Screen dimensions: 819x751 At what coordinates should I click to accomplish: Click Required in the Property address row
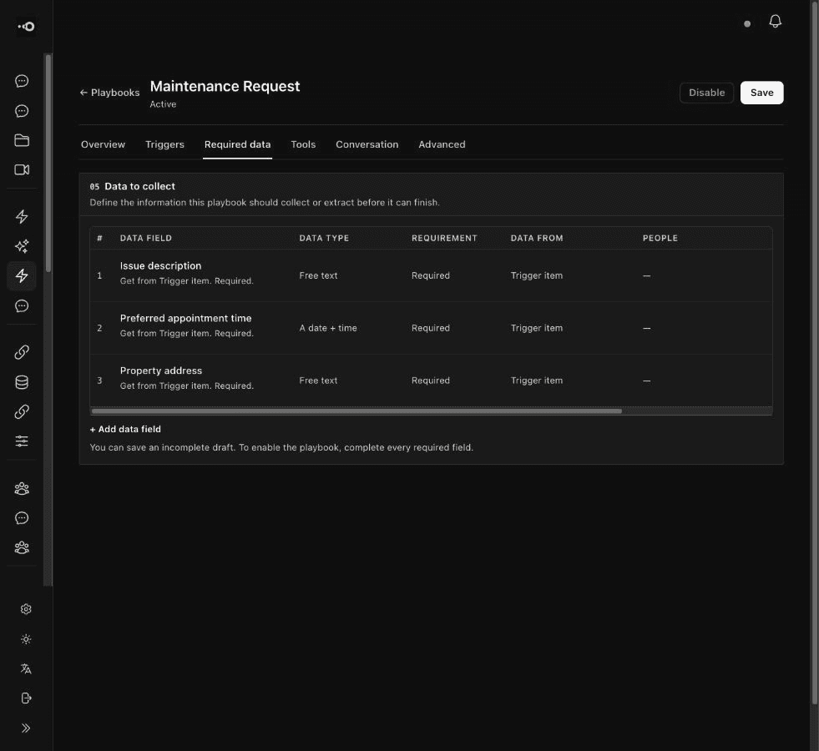click(431, 381)
